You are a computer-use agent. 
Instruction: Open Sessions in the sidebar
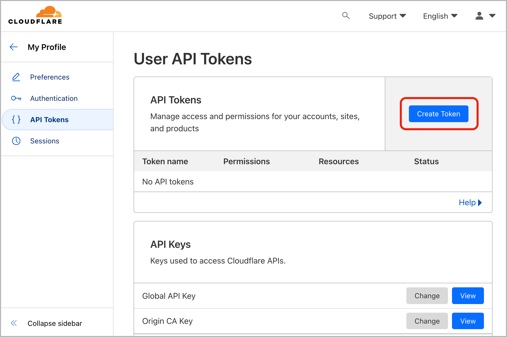click(45, 141)
